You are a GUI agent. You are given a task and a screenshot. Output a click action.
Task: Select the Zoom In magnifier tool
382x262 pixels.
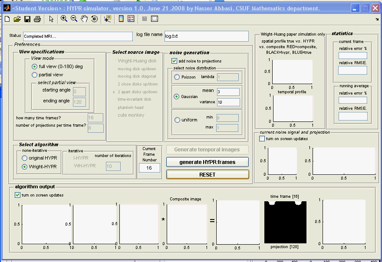pos(64,19)
